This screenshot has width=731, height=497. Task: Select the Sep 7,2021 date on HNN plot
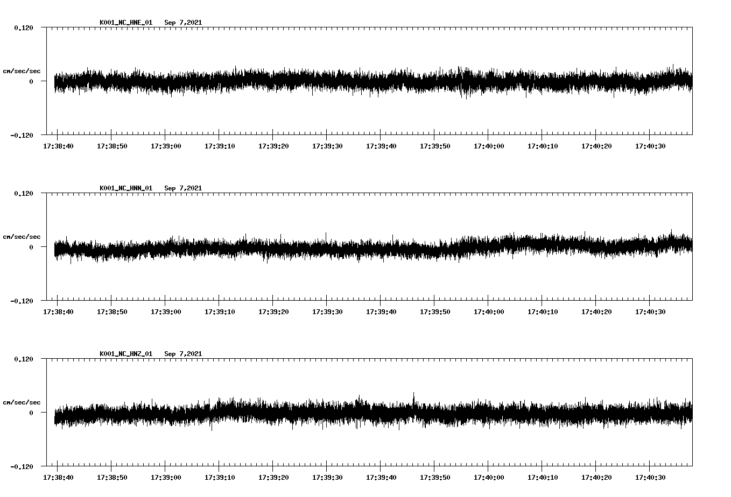[x=183, y=188]
